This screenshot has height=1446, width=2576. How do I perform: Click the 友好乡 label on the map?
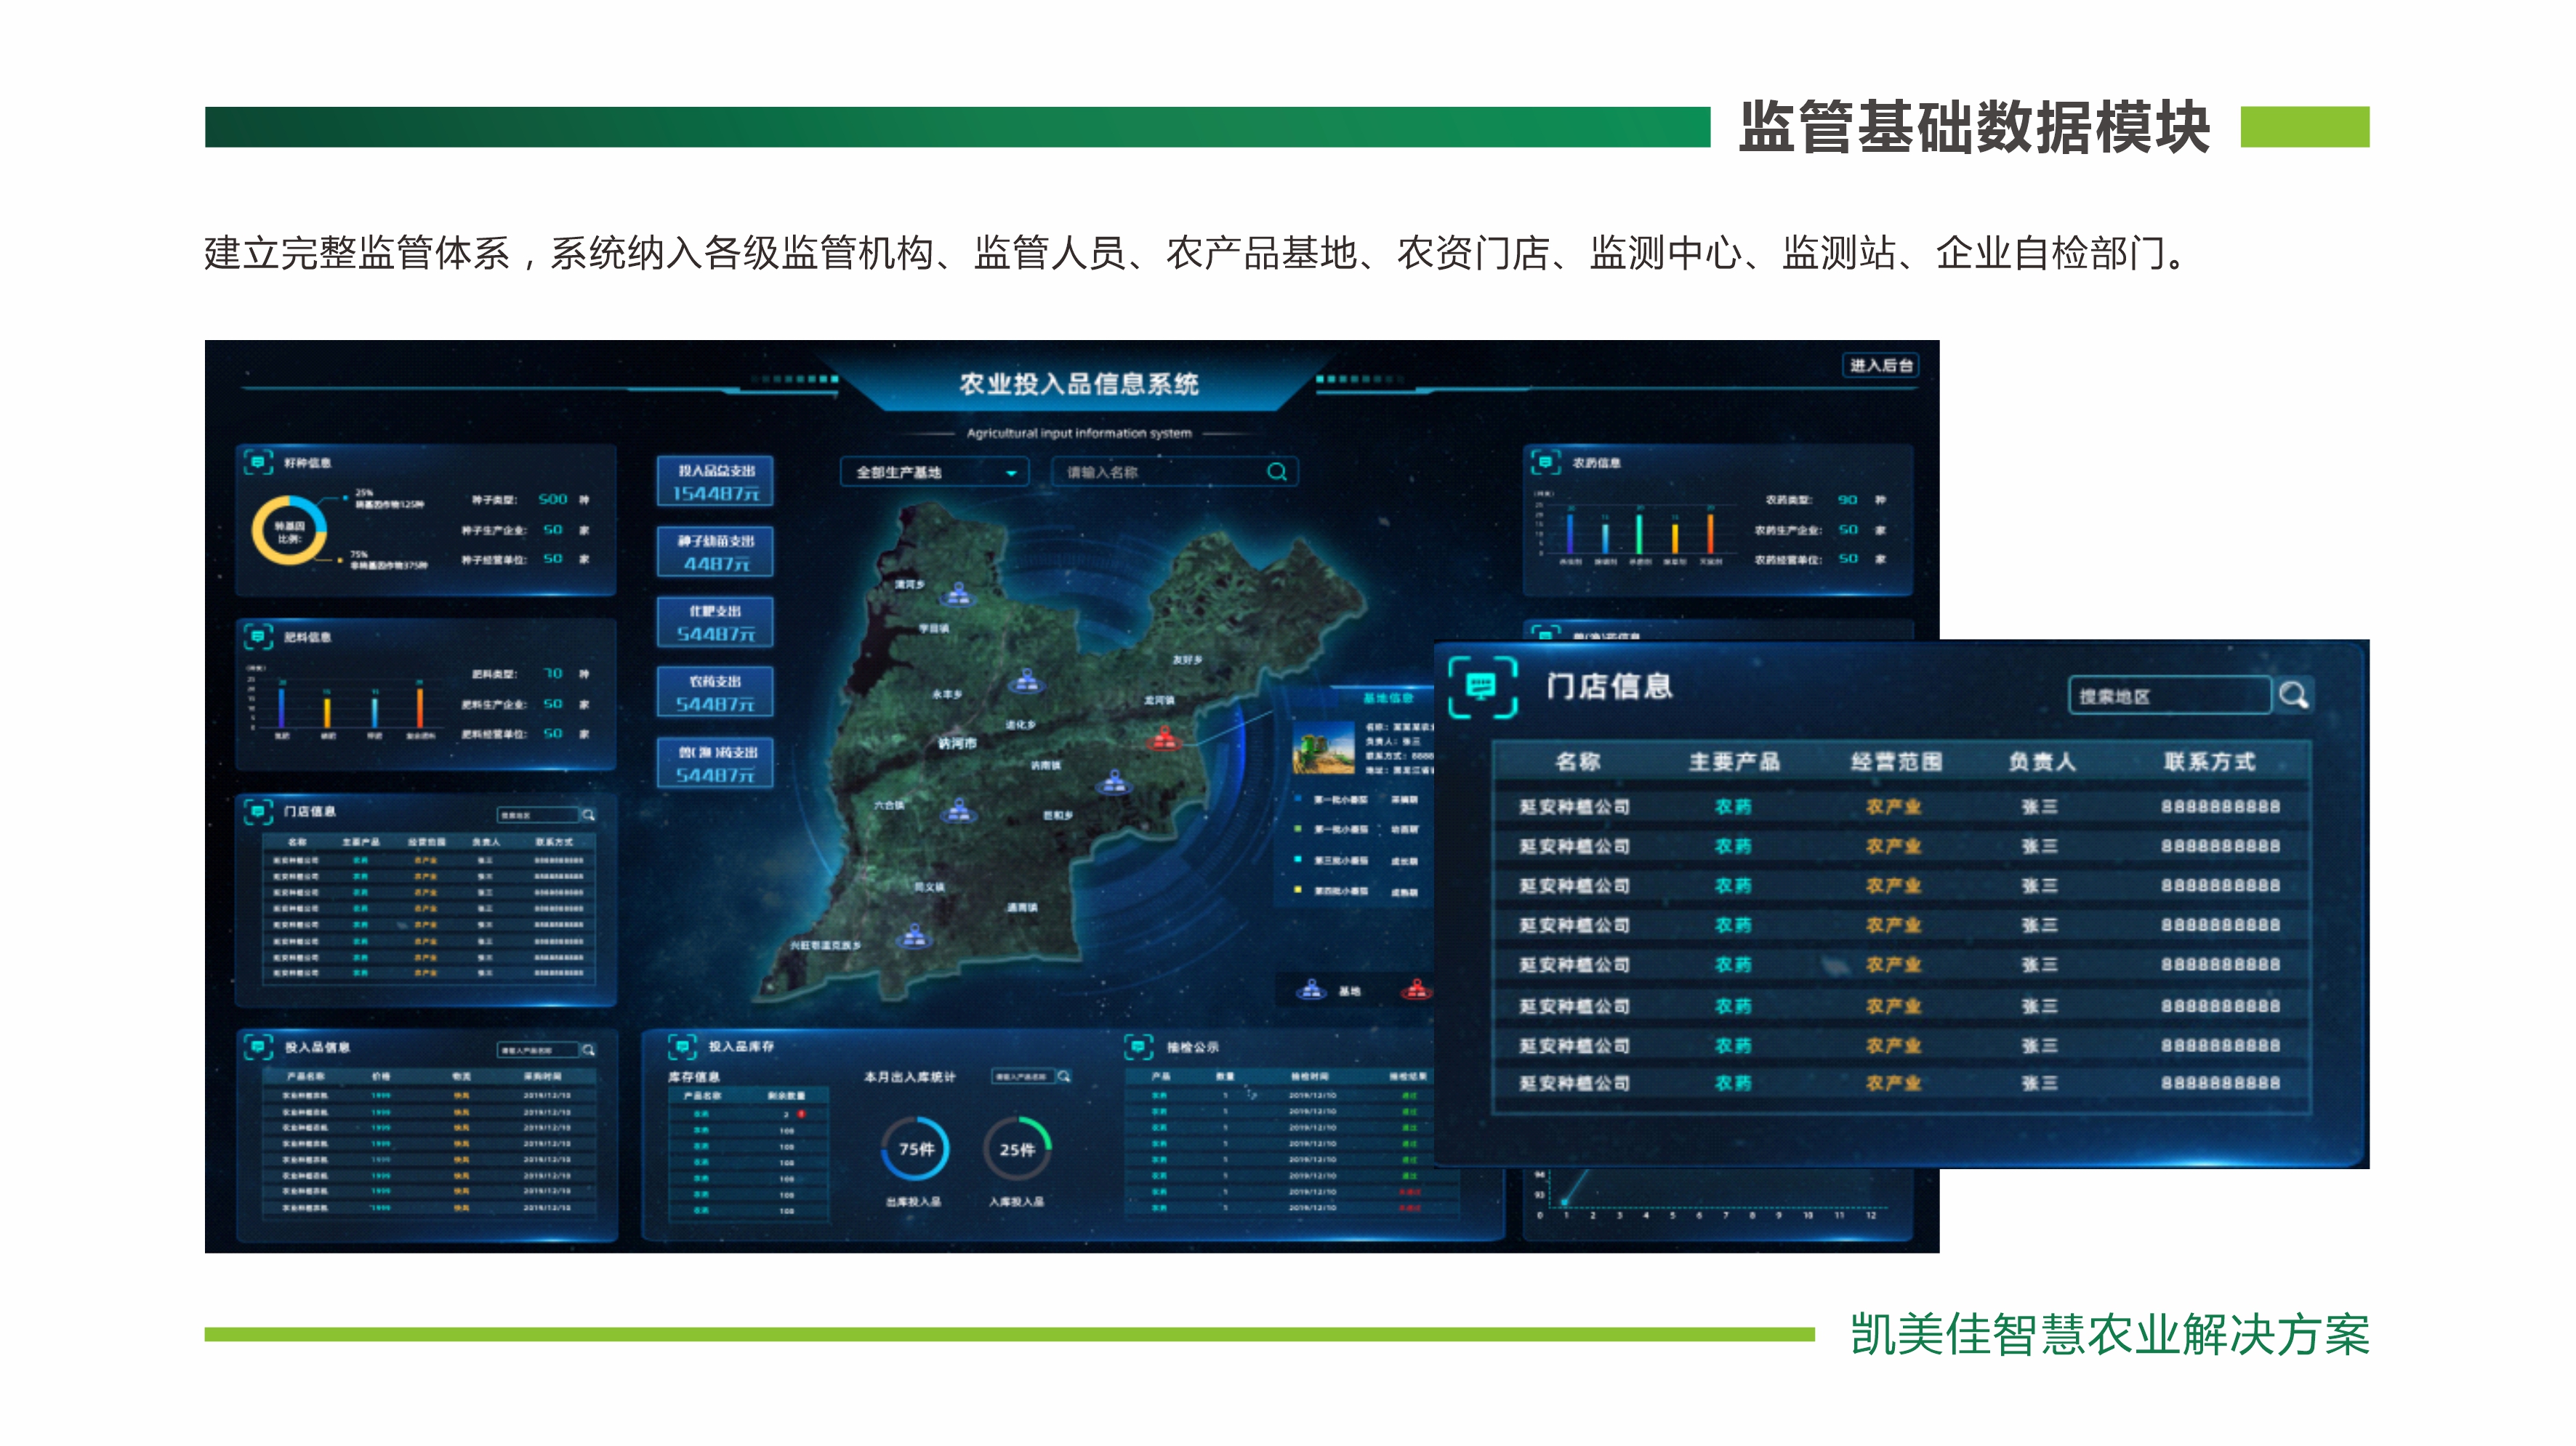(x=1187, y=660)
